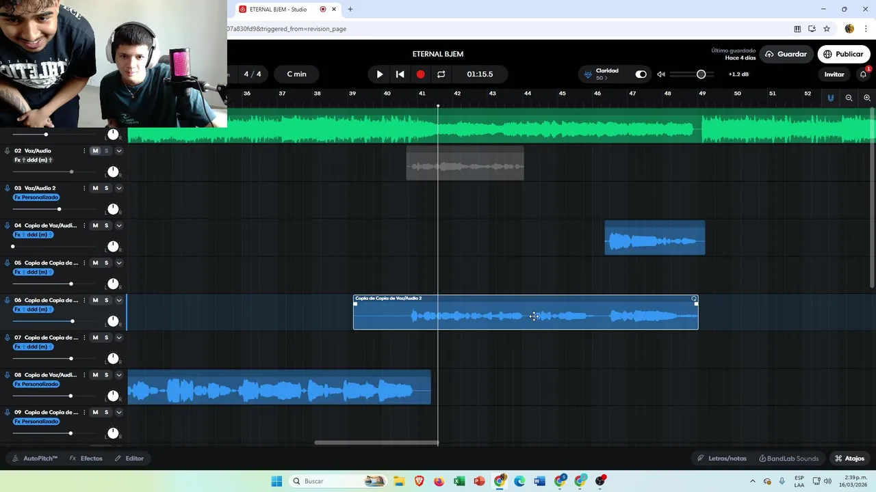Viewport: 876px width, 492px height.
Task: Open options menu for track 09
Action: (84, 413)
